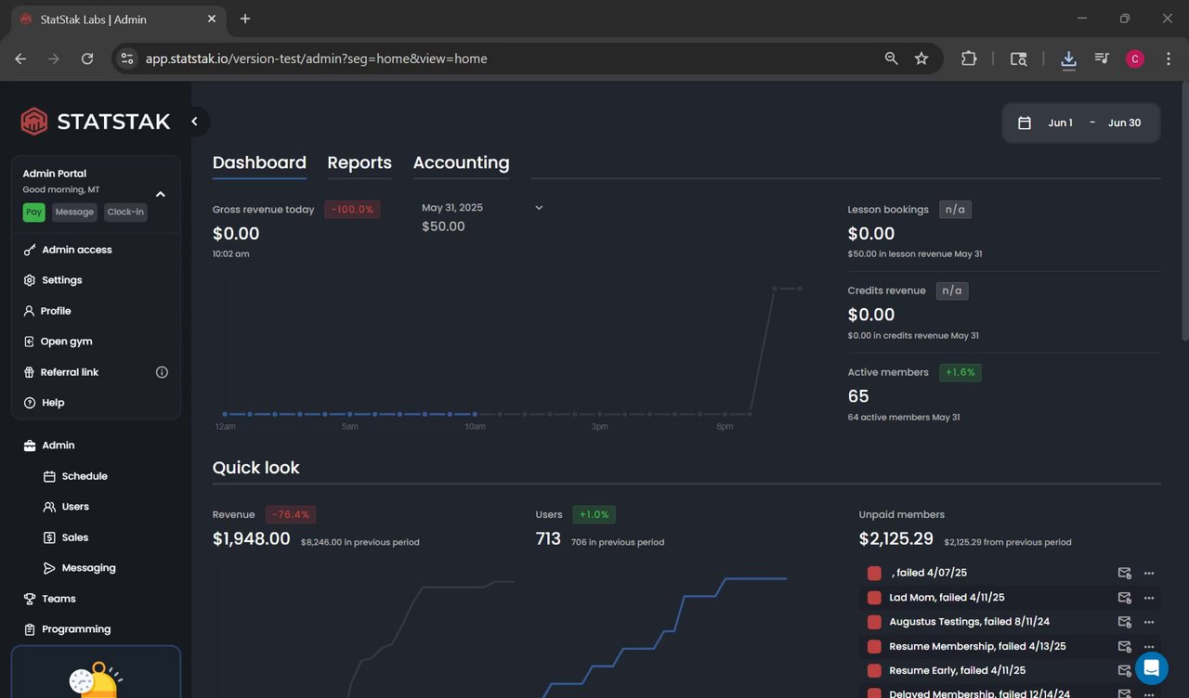
Task: Open site information icon in address bar
Action: [x=128, y=58]
